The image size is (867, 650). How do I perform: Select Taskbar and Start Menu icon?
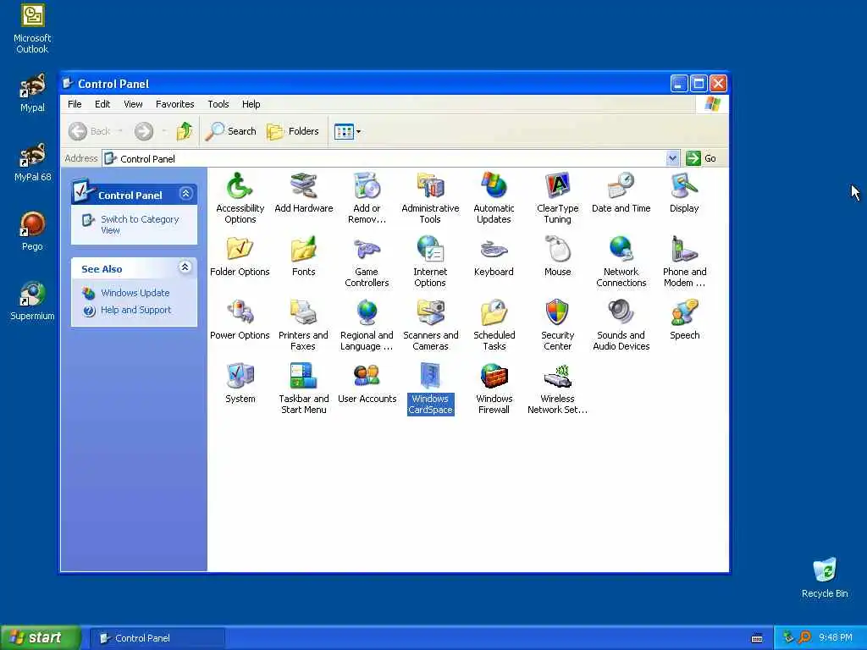coord(304,388)
